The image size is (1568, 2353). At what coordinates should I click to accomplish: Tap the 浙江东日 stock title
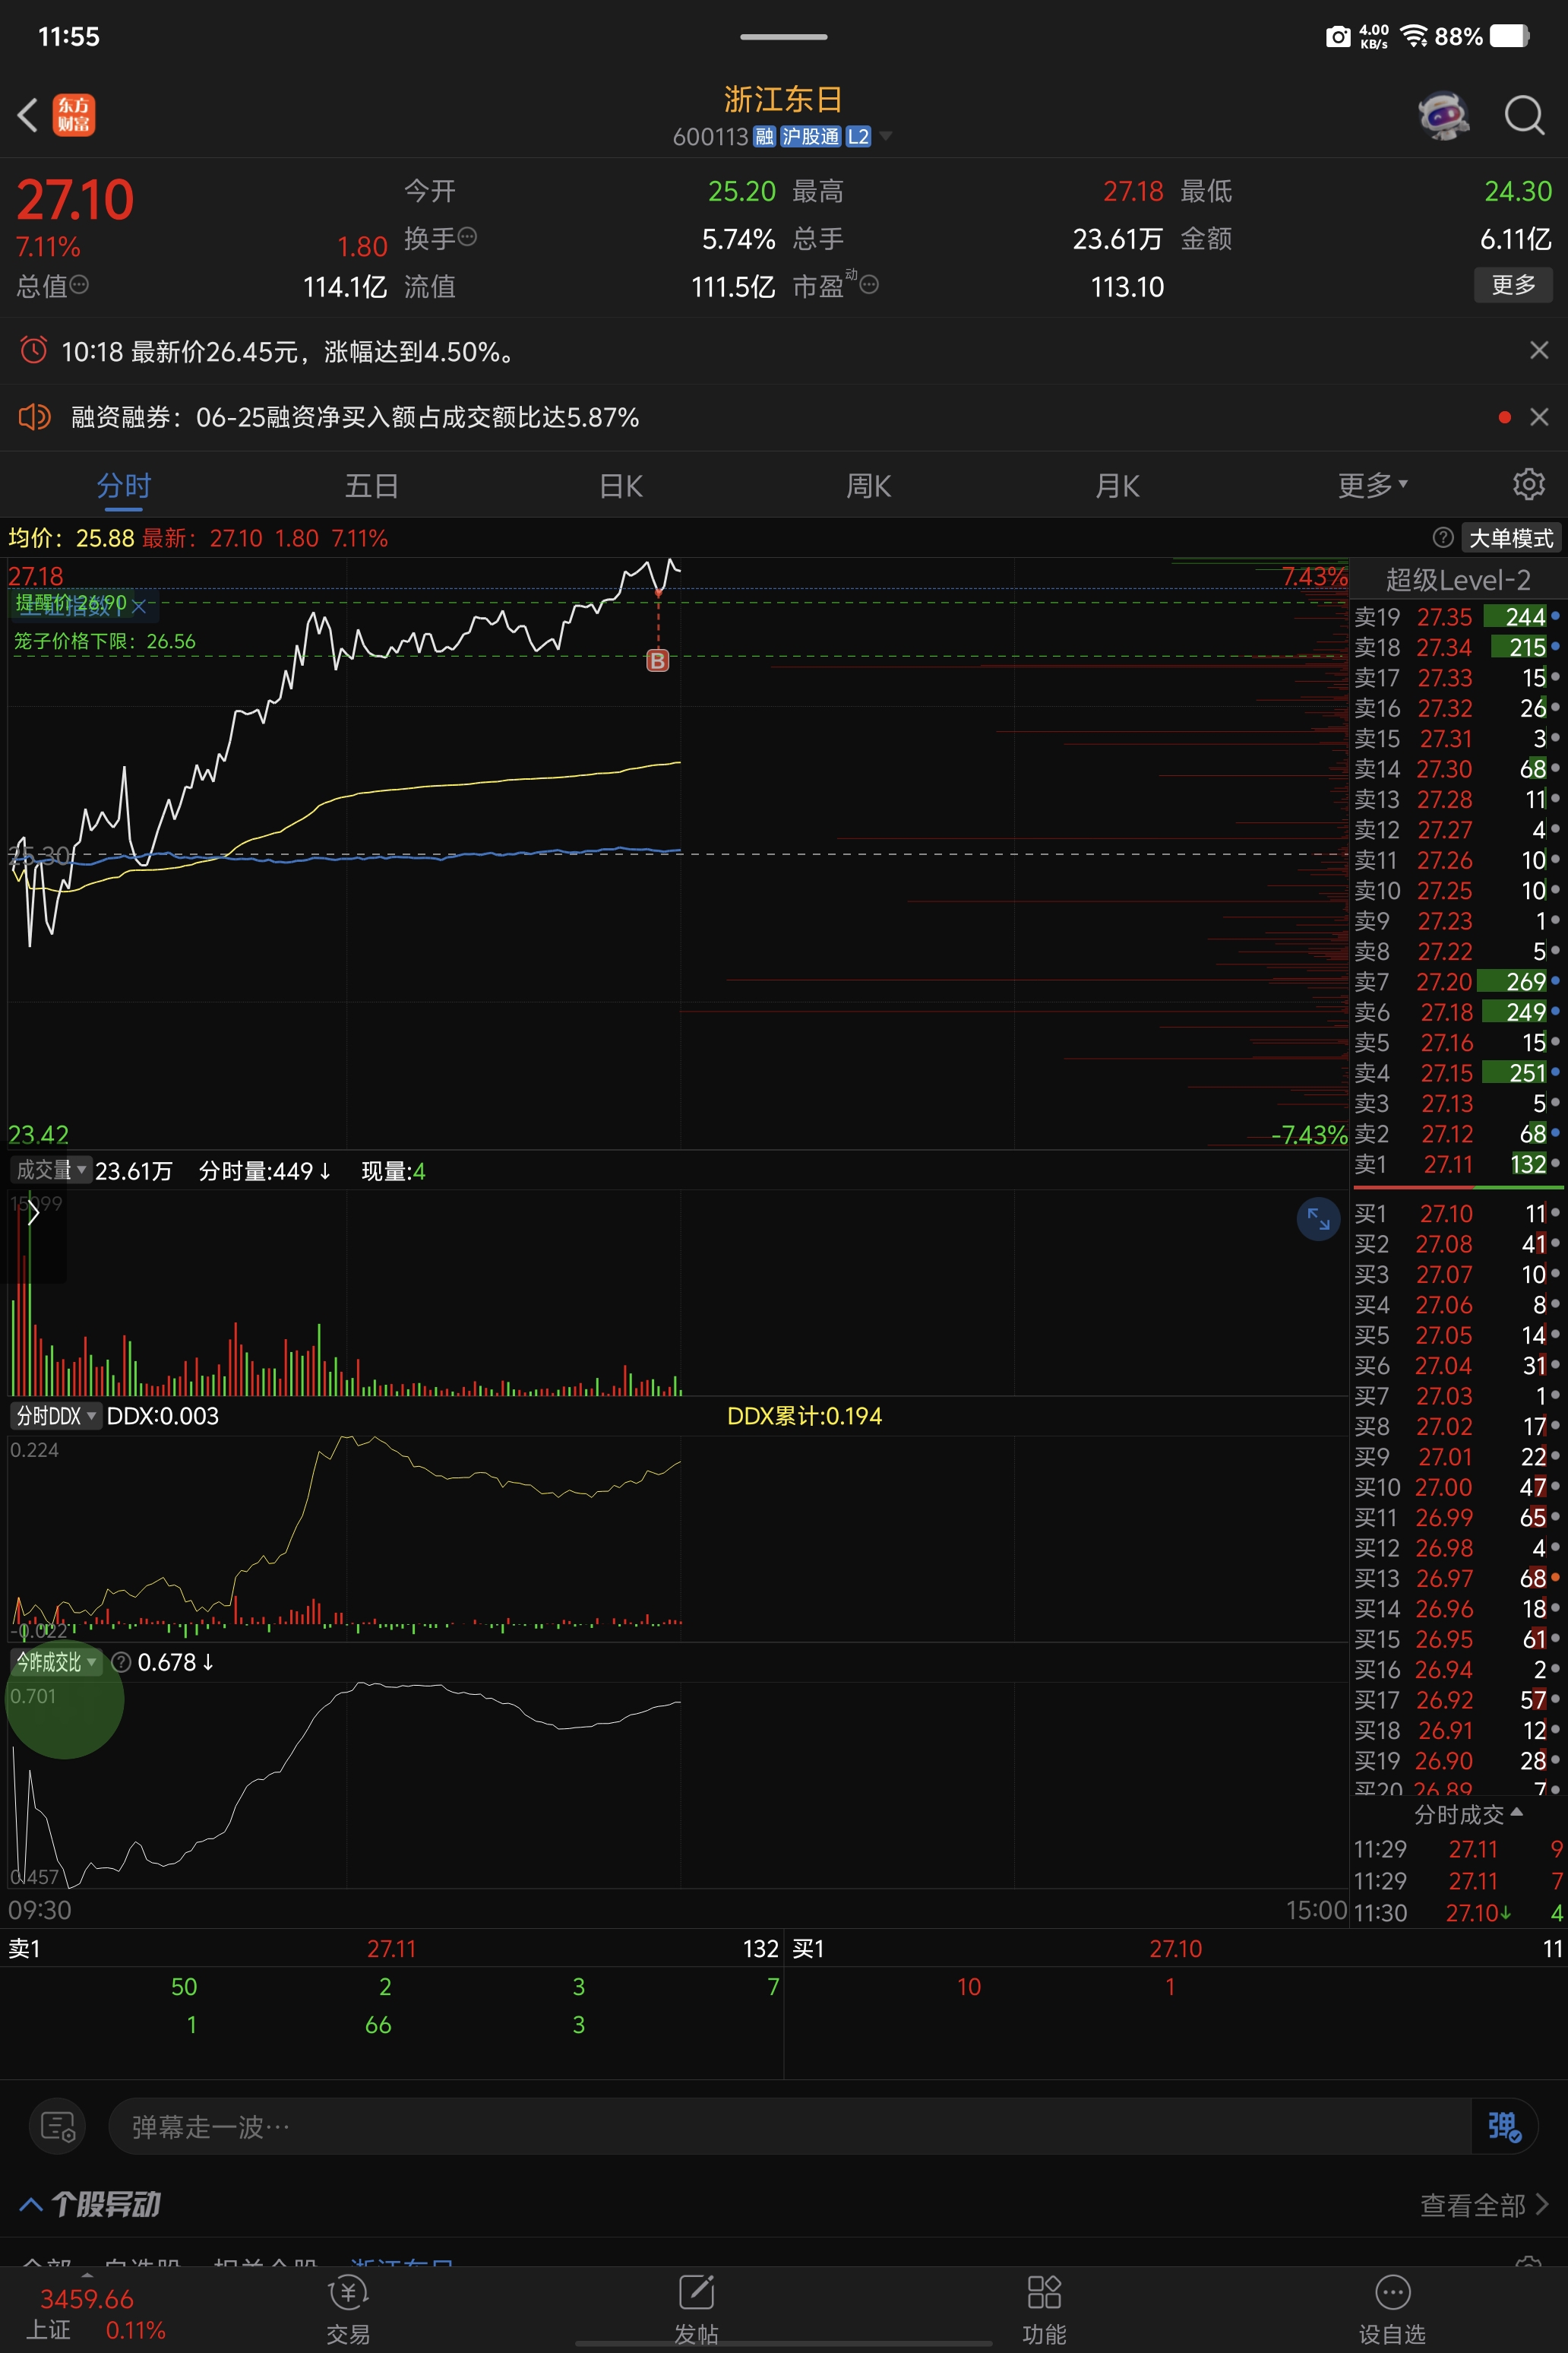783,99
